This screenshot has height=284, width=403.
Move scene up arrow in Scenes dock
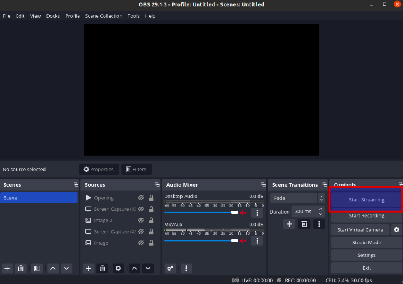(53, 268)
